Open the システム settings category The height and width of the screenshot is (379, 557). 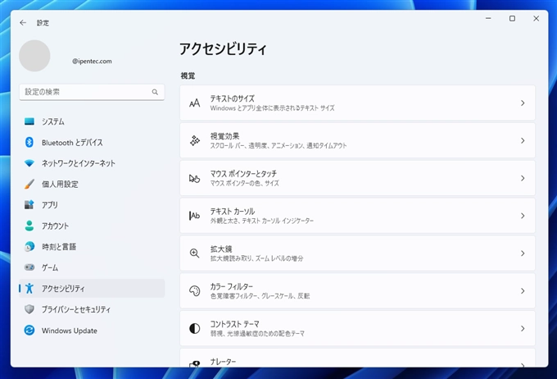[x=92, y=121]
